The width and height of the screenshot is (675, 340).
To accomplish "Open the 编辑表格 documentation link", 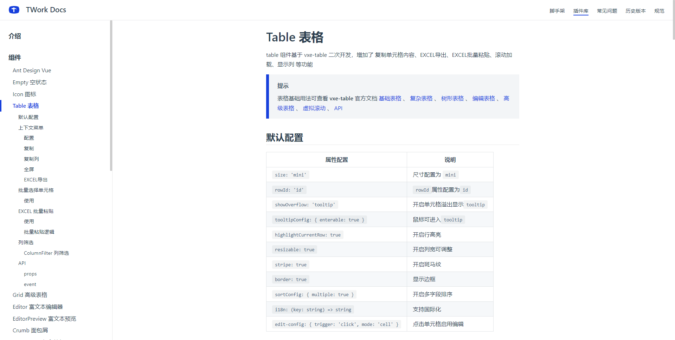I will [483, 99].
